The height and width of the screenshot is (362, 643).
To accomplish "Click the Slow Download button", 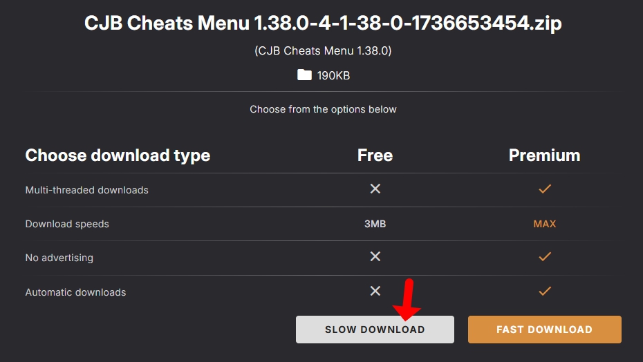I will 375,330.
